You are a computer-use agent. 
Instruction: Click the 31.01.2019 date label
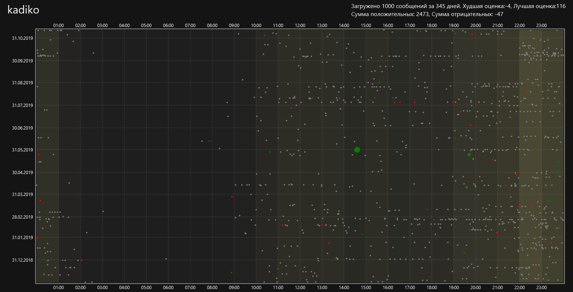pos(23,238)
